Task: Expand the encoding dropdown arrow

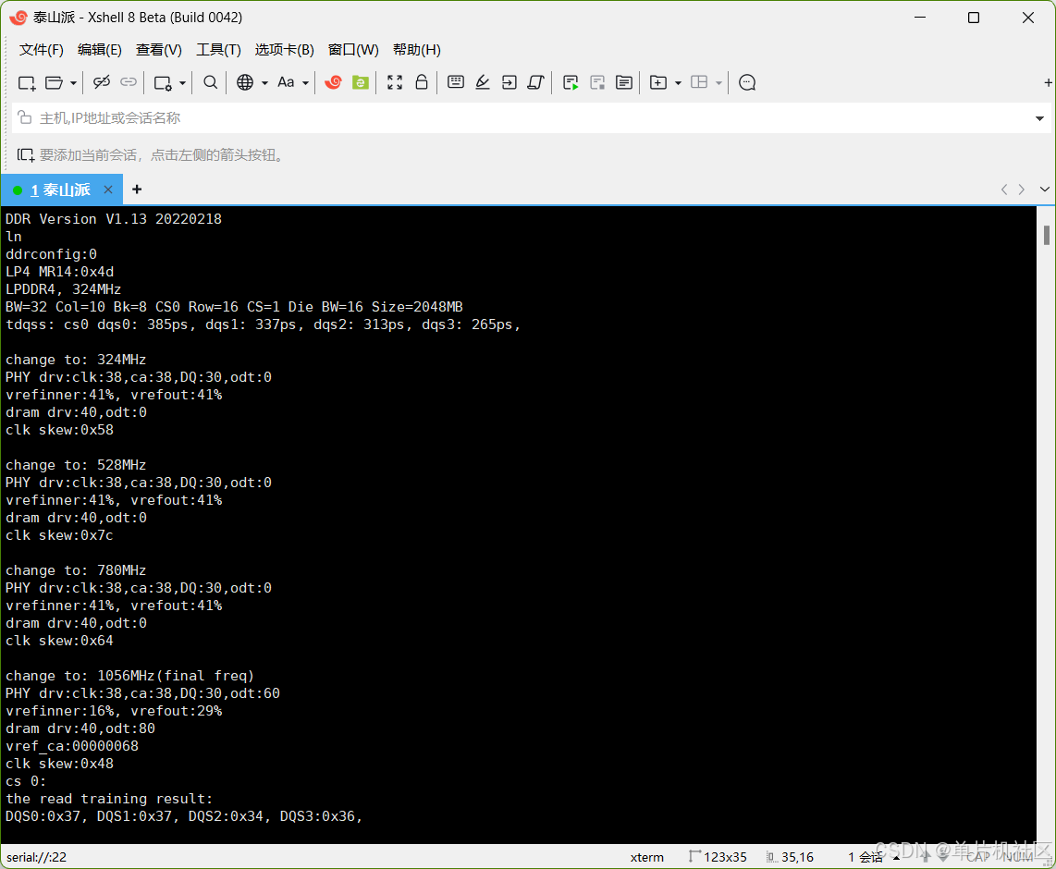Action: click(x=264, y=83)
